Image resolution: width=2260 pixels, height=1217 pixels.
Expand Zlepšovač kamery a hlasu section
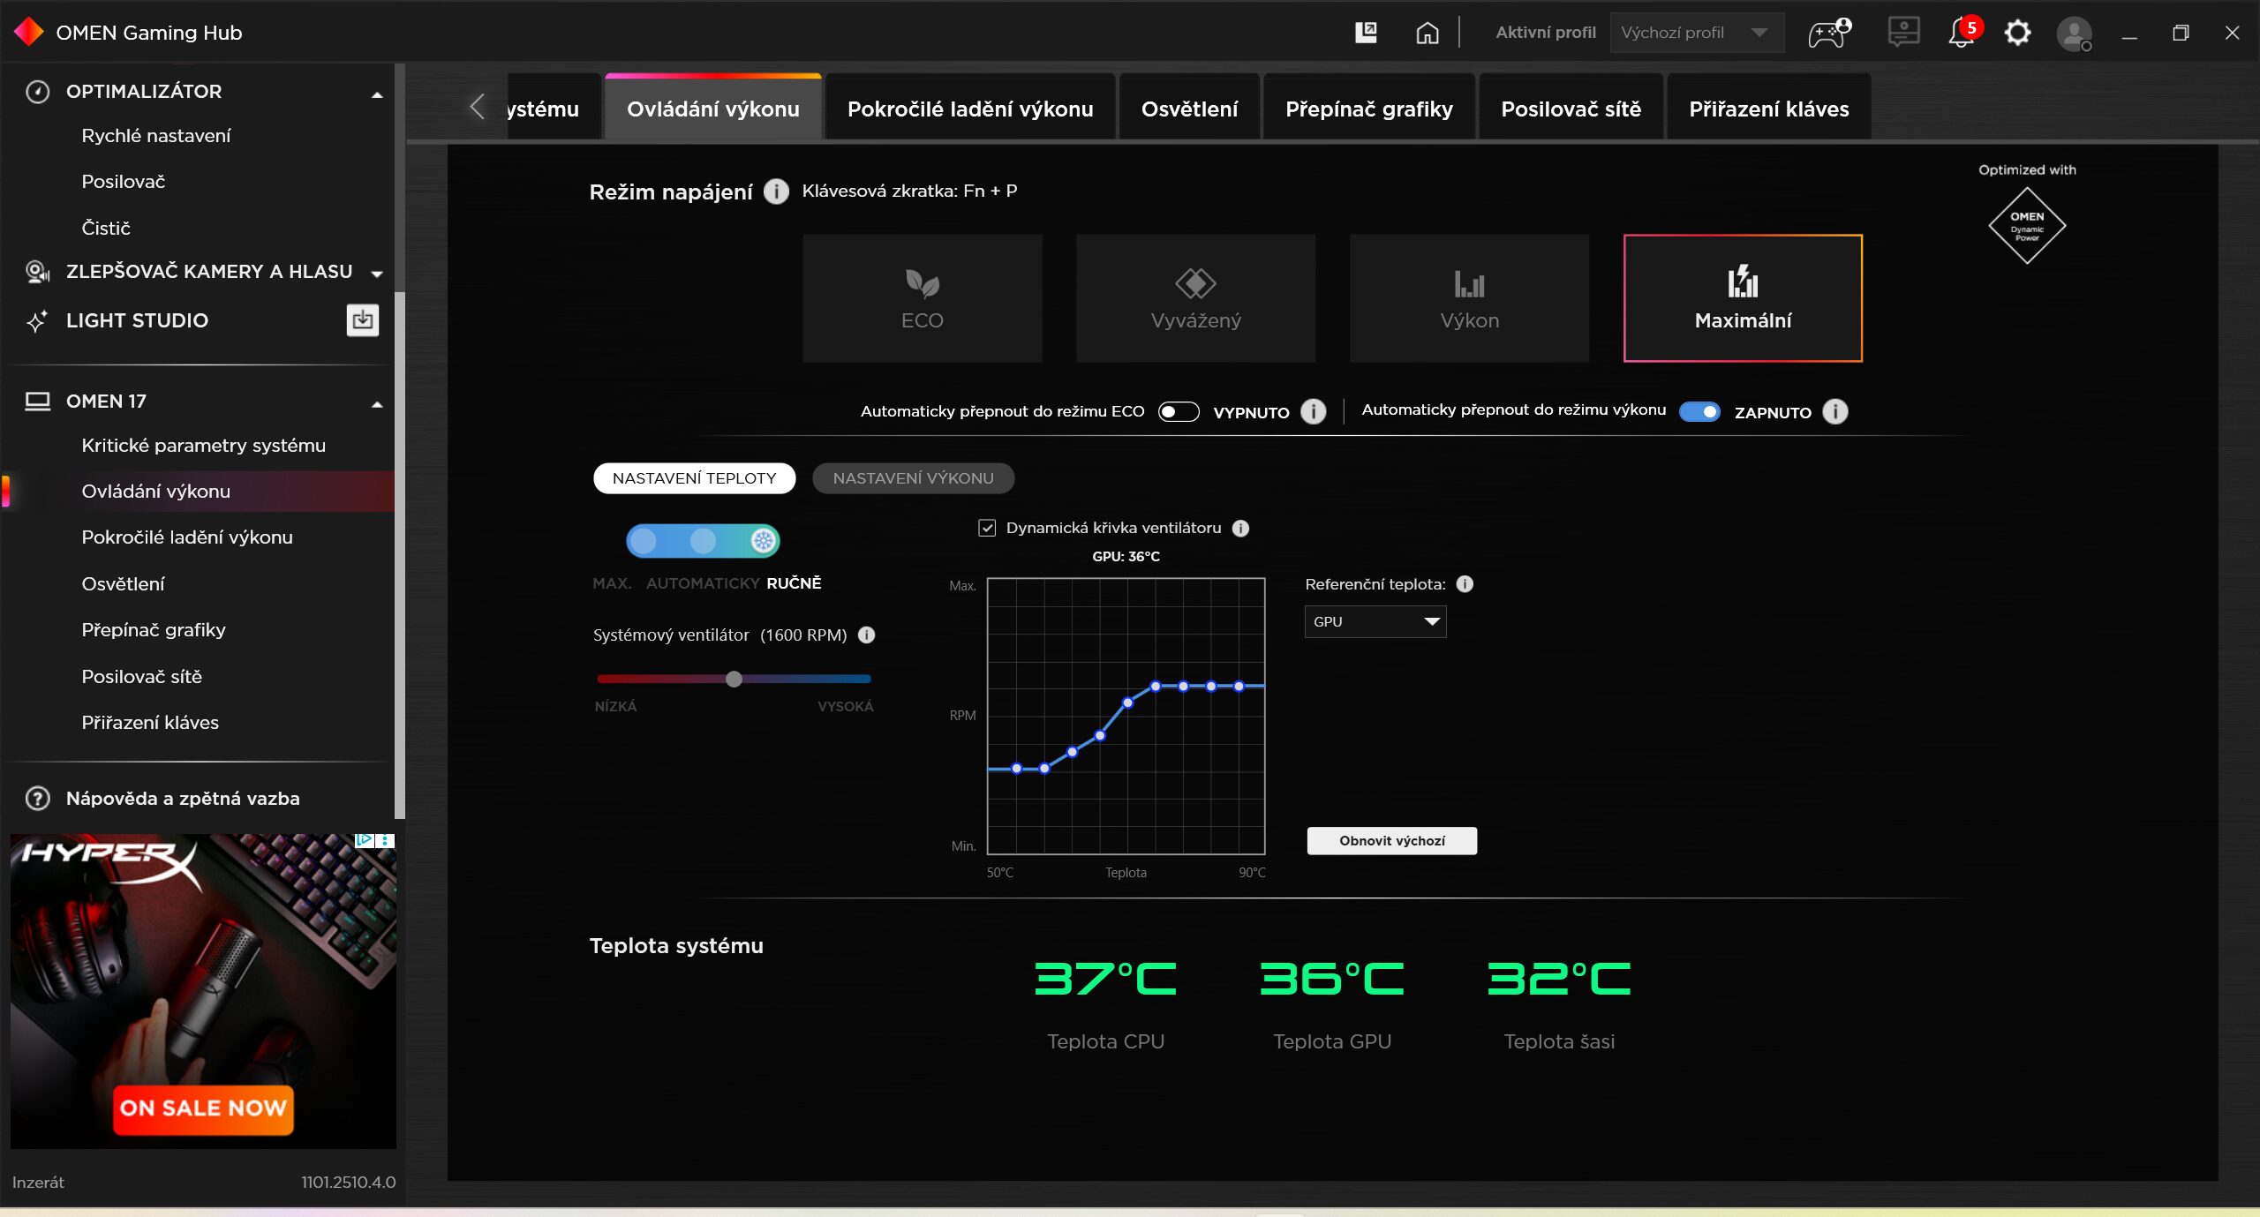[x=377, y=273]
